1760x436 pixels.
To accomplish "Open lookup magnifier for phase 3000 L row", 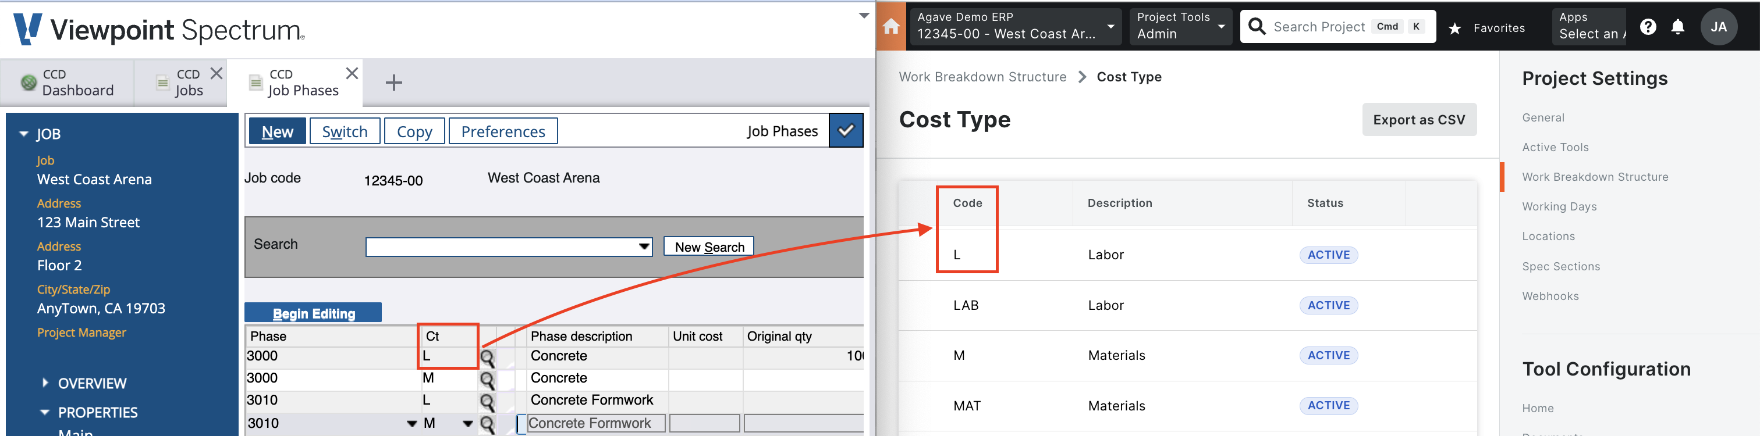I will coord(487,358).
